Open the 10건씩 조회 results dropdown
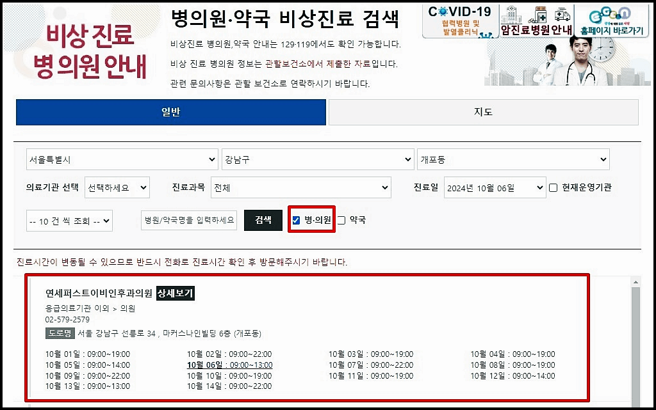 (69, 220)
